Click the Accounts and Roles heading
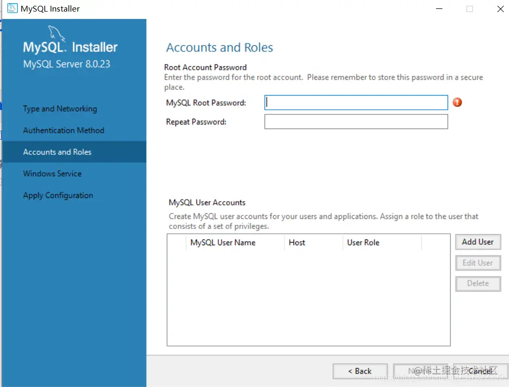Viewport: 509px width, 387px height. coord(219,47)
